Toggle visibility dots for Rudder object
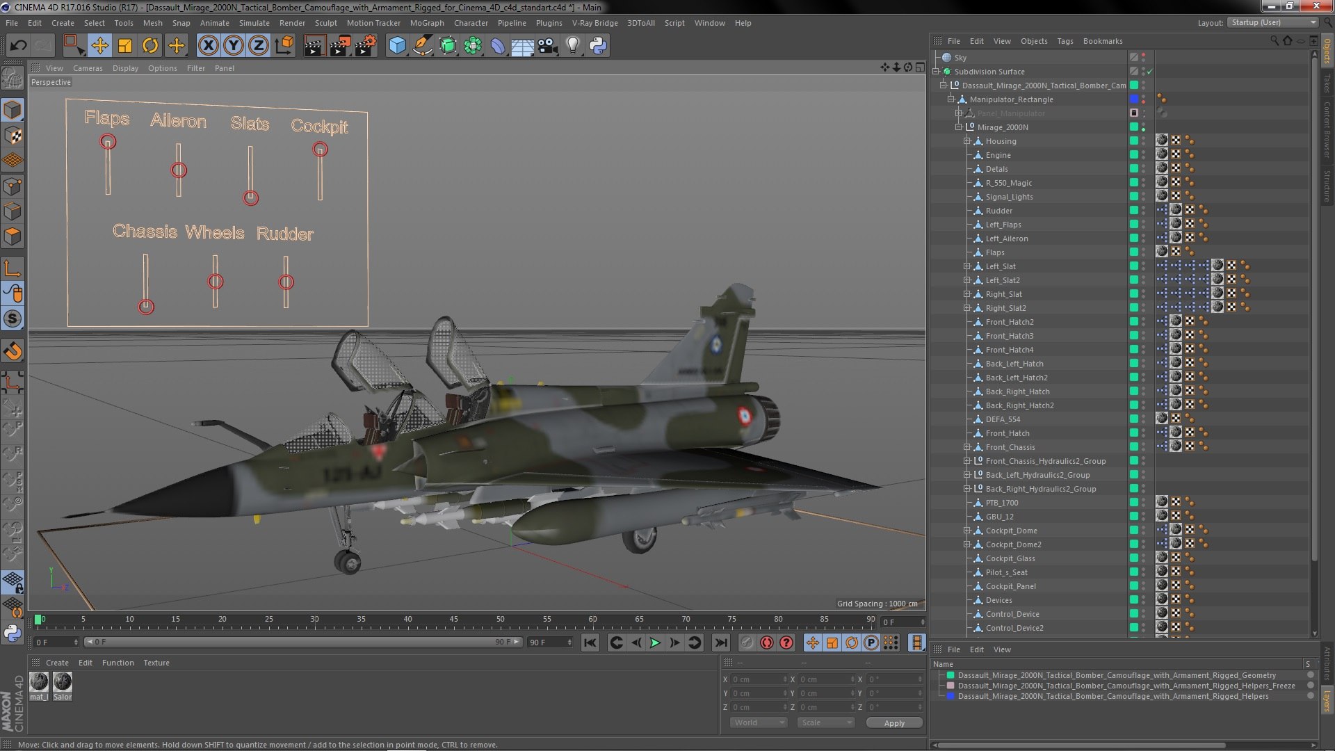Viewport: 1335px width, 751px height. [1144, 211]
